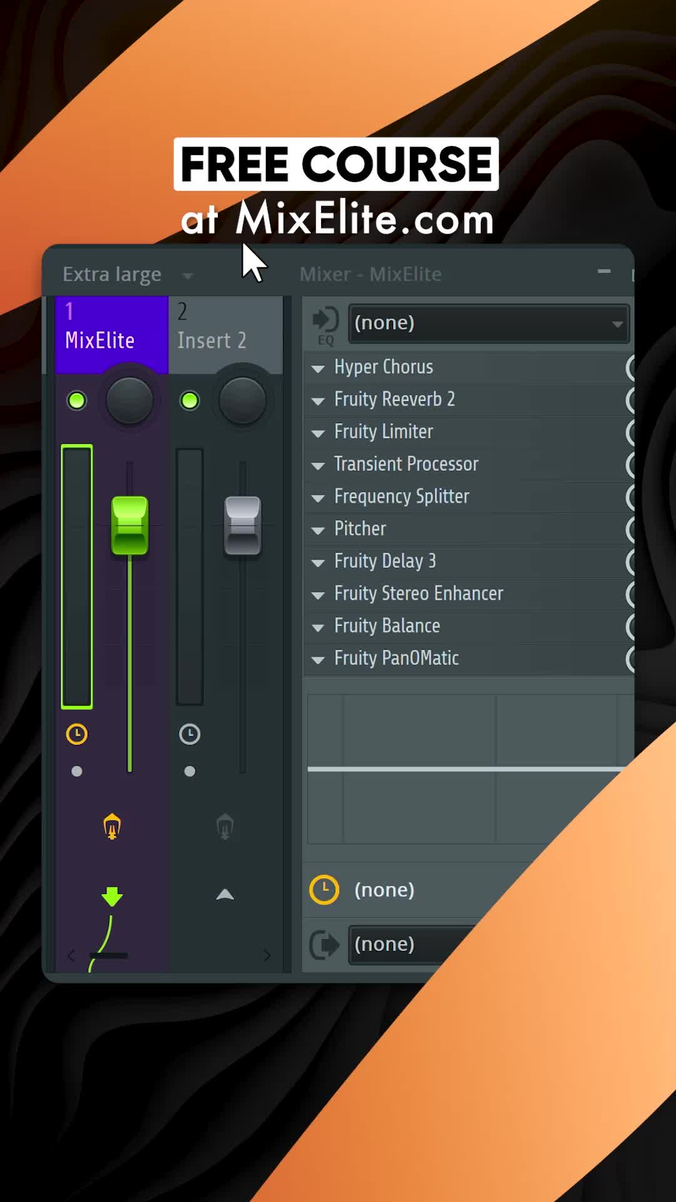Open the audio input (none) dropdown
This screenshot has width=676, height=1202.
pyautogui.click(x=488, y=323)
